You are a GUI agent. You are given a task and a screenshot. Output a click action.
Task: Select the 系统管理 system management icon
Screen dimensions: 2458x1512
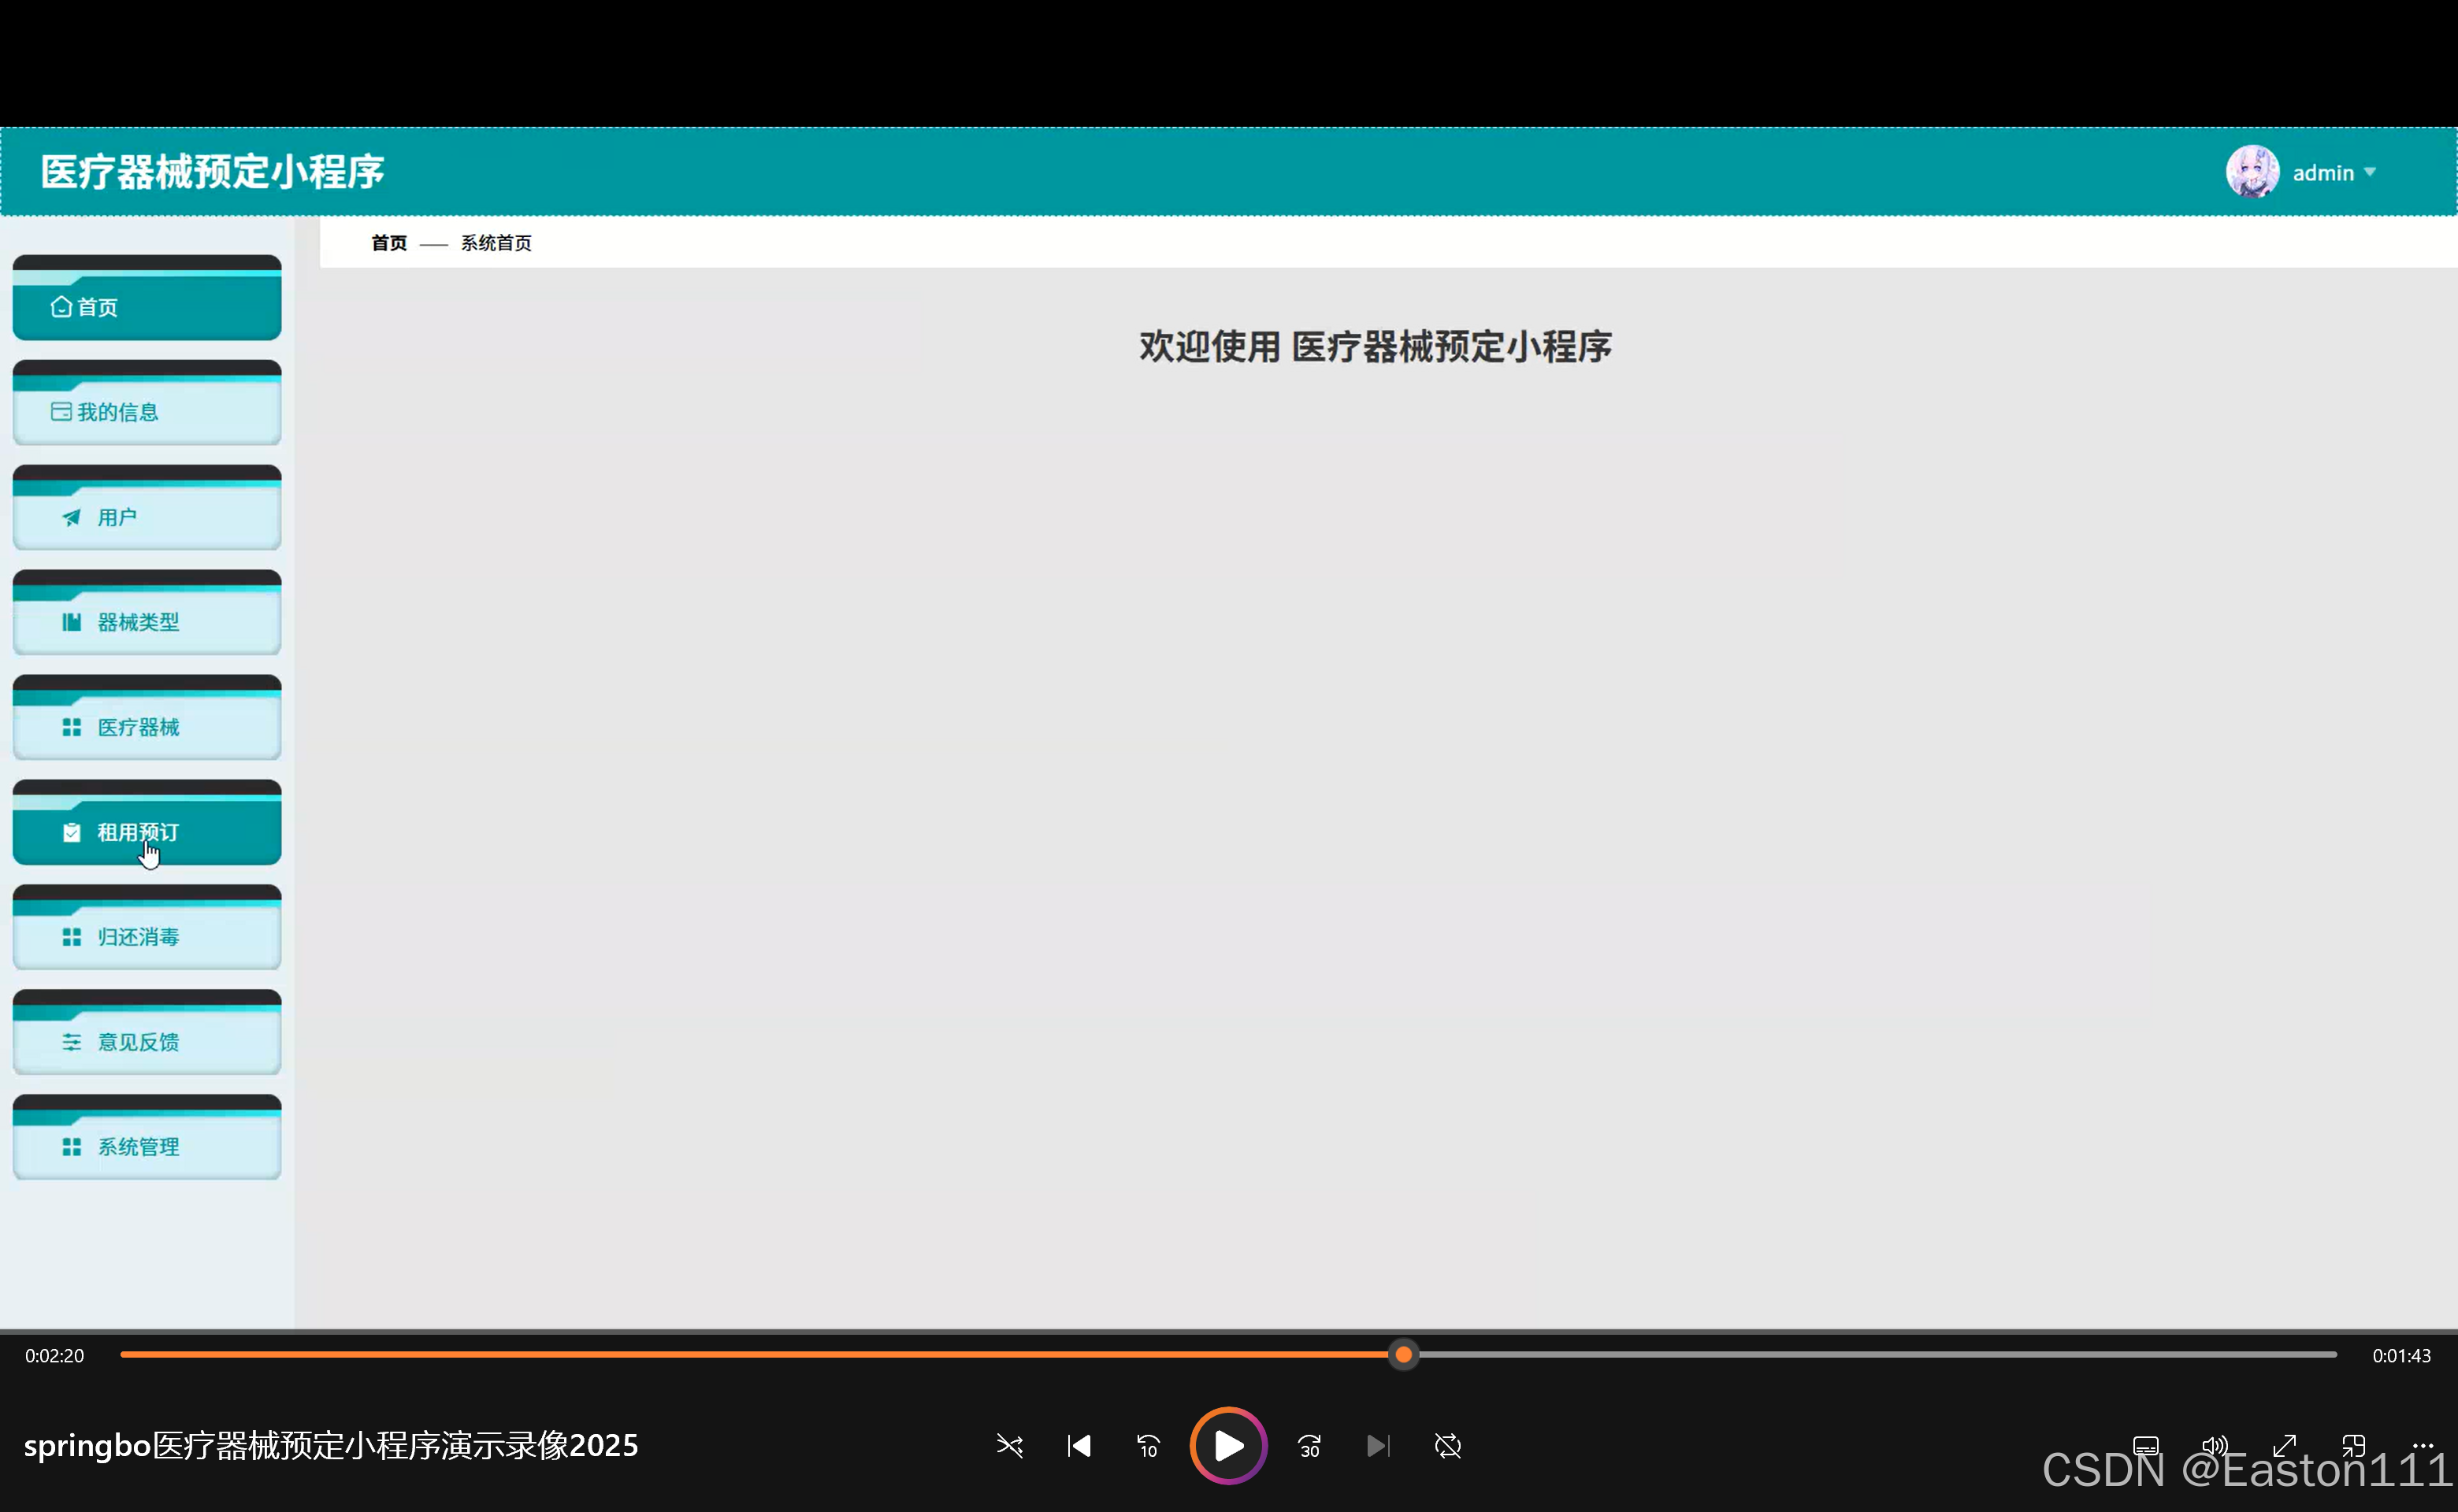(71, 1146)
